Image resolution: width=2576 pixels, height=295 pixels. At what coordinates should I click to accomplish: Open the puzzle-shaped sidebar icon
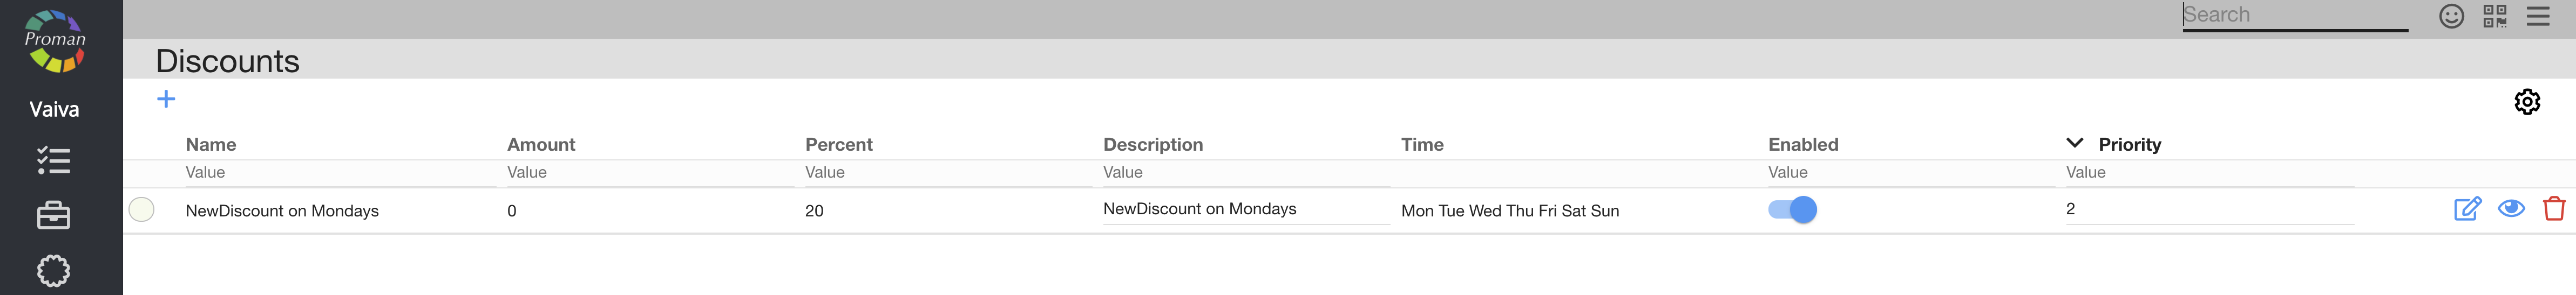pos(54,270)
